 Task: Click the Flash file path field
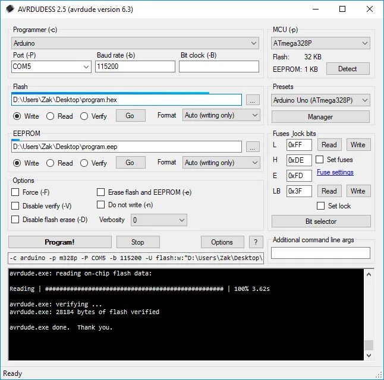(x=127, y=100)
